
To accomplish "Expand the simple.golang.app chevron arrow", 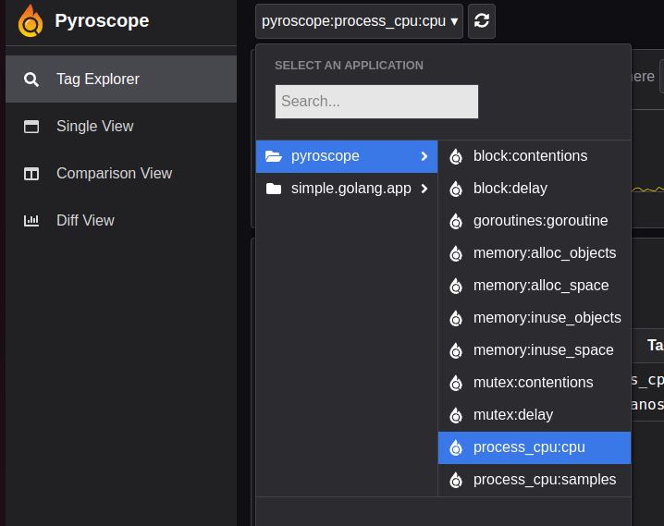I will pyautogui.click(x=424, y=189).
